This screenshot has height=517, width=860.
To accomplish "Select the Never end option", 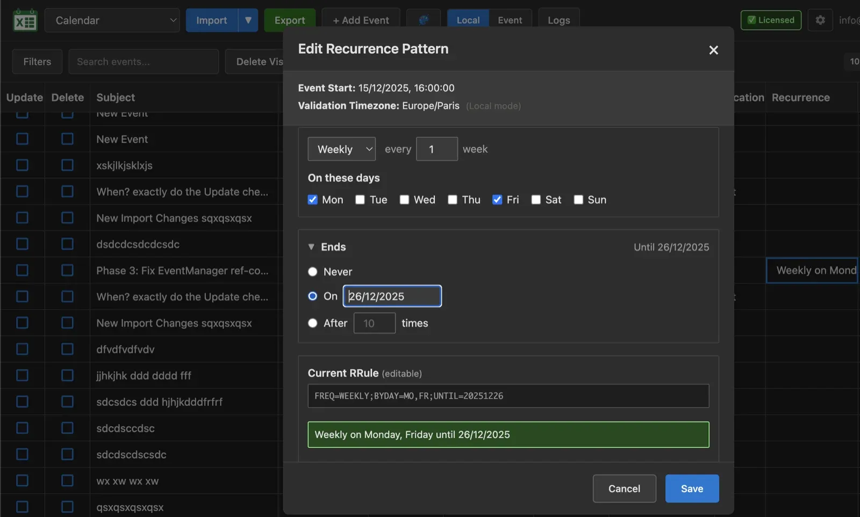I will coord(313,272).
